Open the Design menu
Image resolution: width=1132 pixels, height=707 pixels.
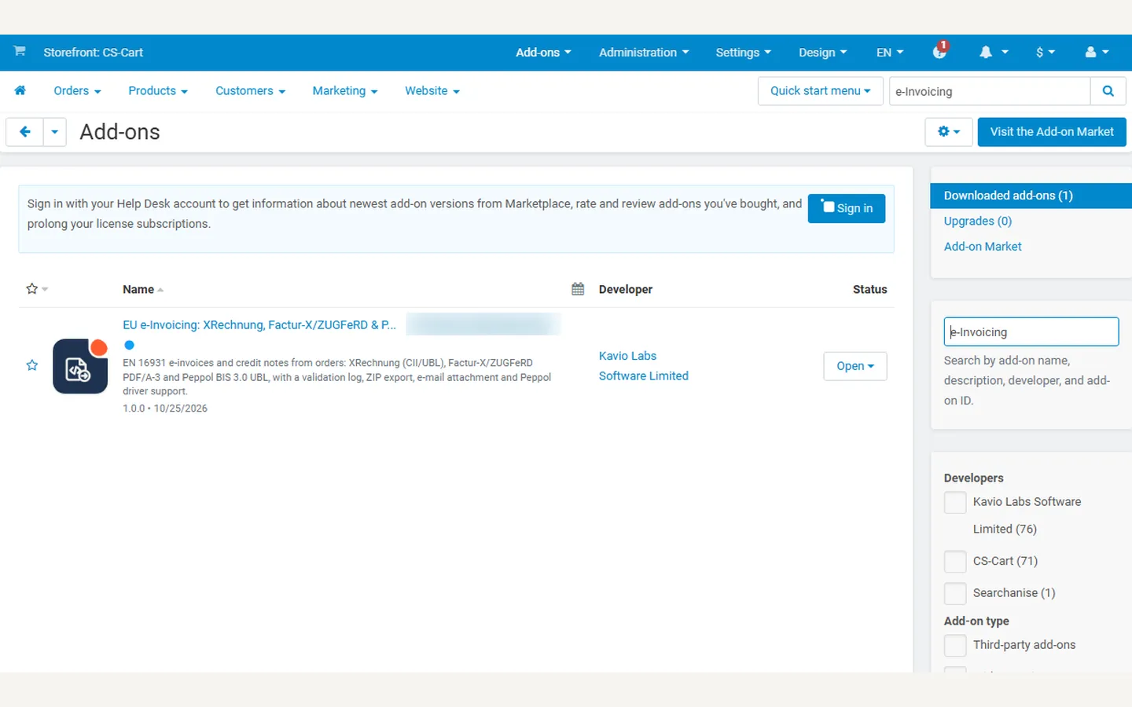point(822,53)
